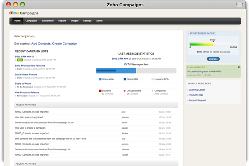Click the dark blue Clicks legend square
The image size is (249, 166).
(x=124, y=79)
